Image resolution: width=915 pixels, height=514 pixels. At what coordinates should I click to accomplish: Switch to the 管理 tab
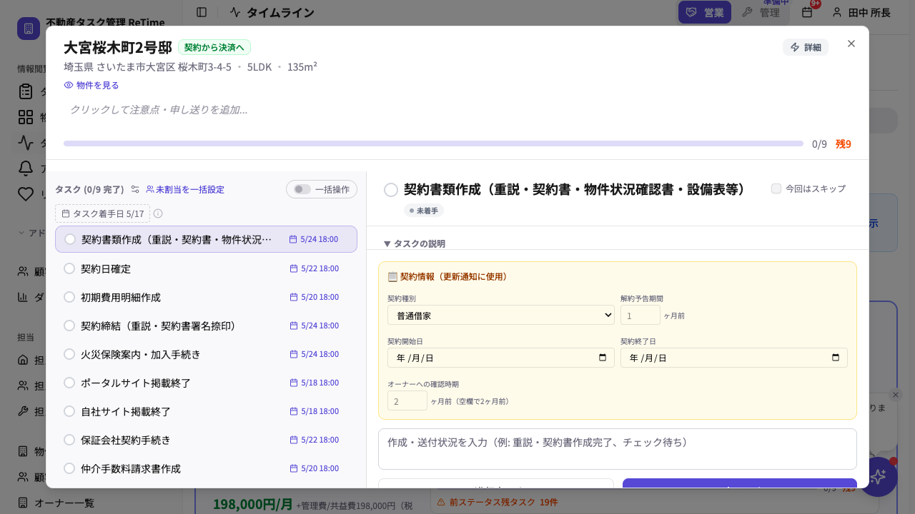761,12
